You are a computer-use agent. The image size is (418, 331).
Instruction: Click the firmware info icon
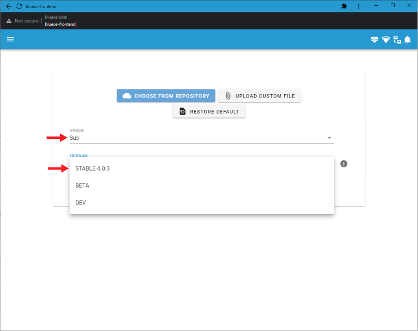344,164
